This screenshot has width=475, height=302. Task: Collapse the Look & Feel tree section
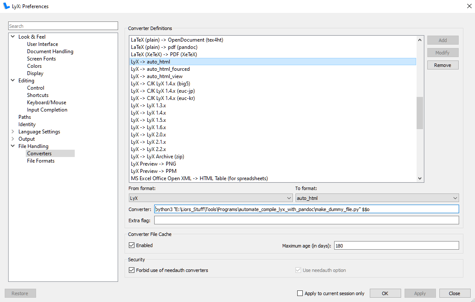point(13,36)
